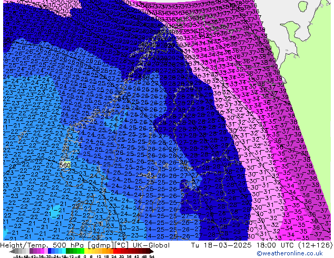Click the 560 geopotential height contour label
This screenshot has width=334, height=258.
(x=65, y=165)
